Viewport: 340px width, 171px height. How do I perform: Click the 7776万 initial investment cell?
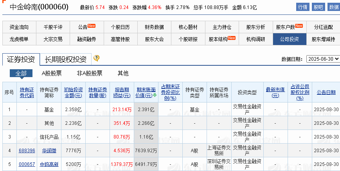click(x=73, y=150)
